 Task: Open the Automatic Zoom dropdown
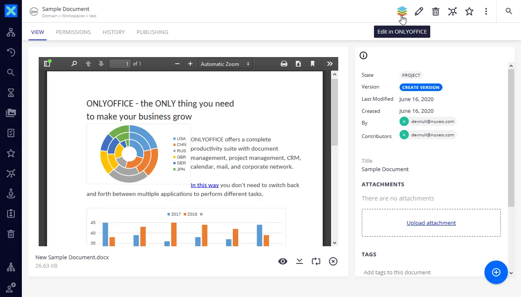[225, 64]
